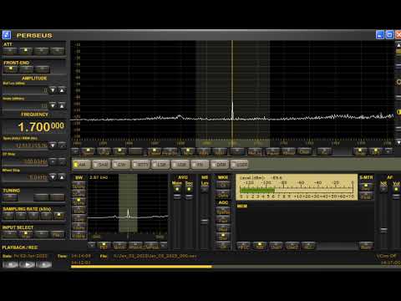Toggle the last FRONT-END button
Image resolution: width=401 pixels, height=301 pixels.
(x=43, y=69)
